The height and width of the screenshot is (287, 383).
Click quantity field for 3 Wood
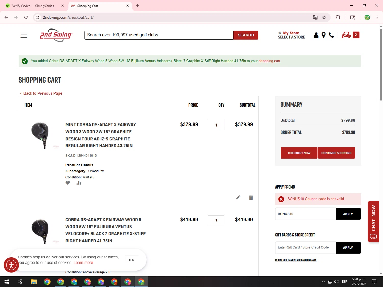(x=216, y=125)
